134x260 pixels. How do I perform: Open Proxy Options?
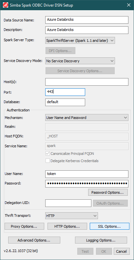pos(24,226)
